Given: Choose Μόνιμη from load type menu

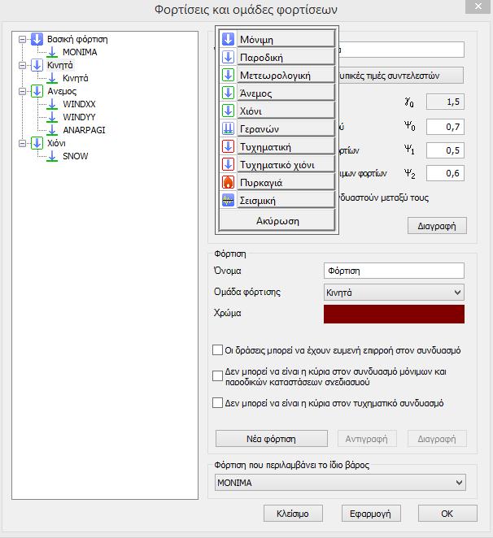Looking at the screenshot, I should [286, 39].
